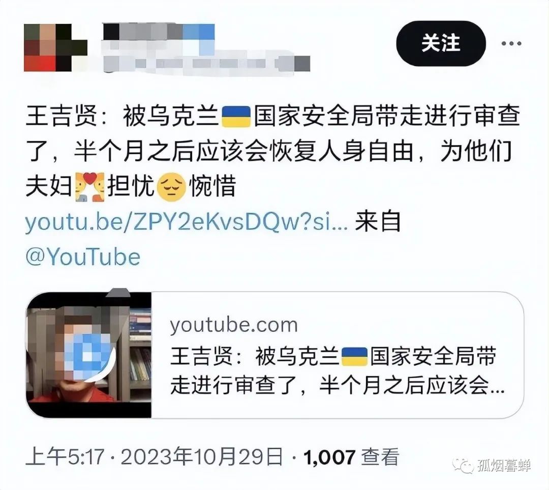Click the Ukraine flag emoji in tweet text

pyautogui.click(x=236, y=117)
